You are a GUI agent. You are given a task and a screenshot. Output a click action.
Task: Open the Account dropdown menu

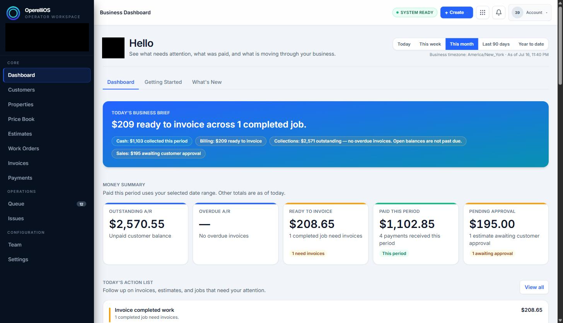pyautogui.click(x=530, y=12)
